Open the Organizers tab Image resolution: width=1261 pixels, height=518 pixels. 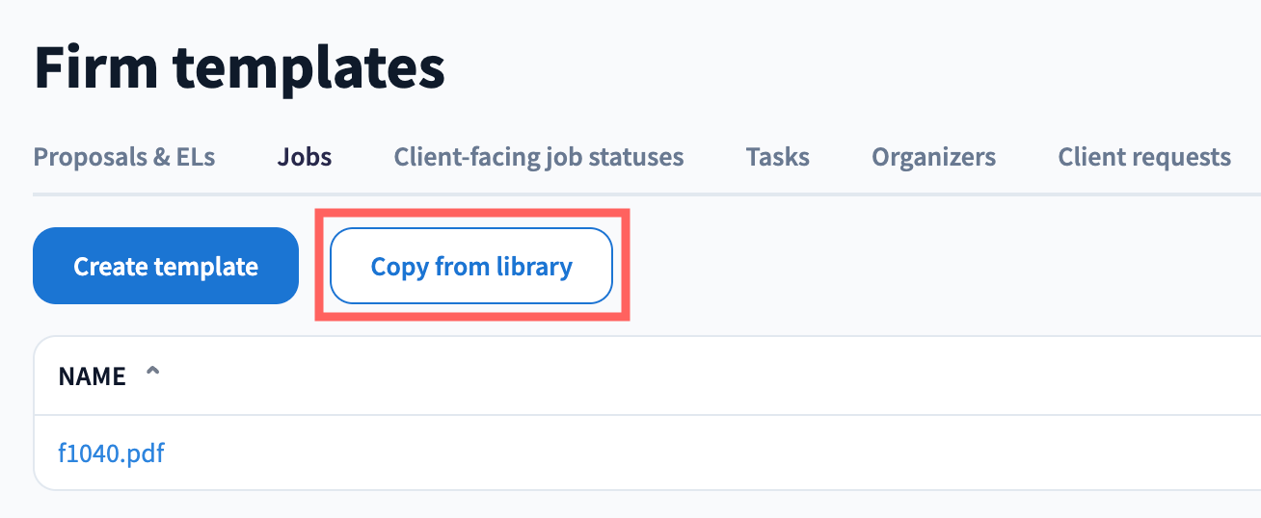pos(933,157)
